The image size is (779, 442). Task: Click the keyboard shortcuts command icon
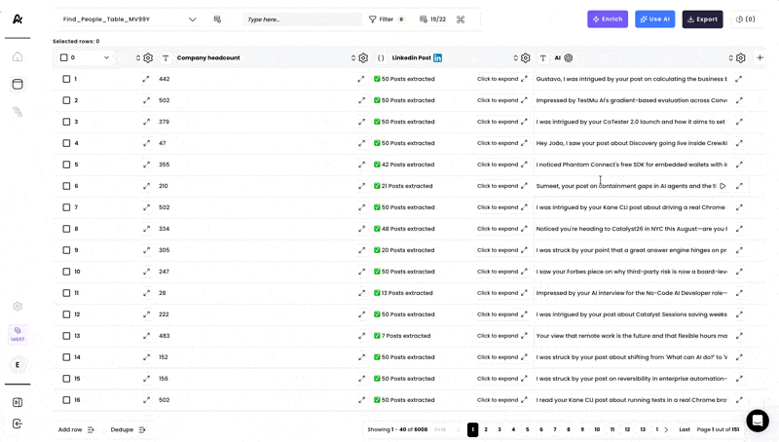461,19
